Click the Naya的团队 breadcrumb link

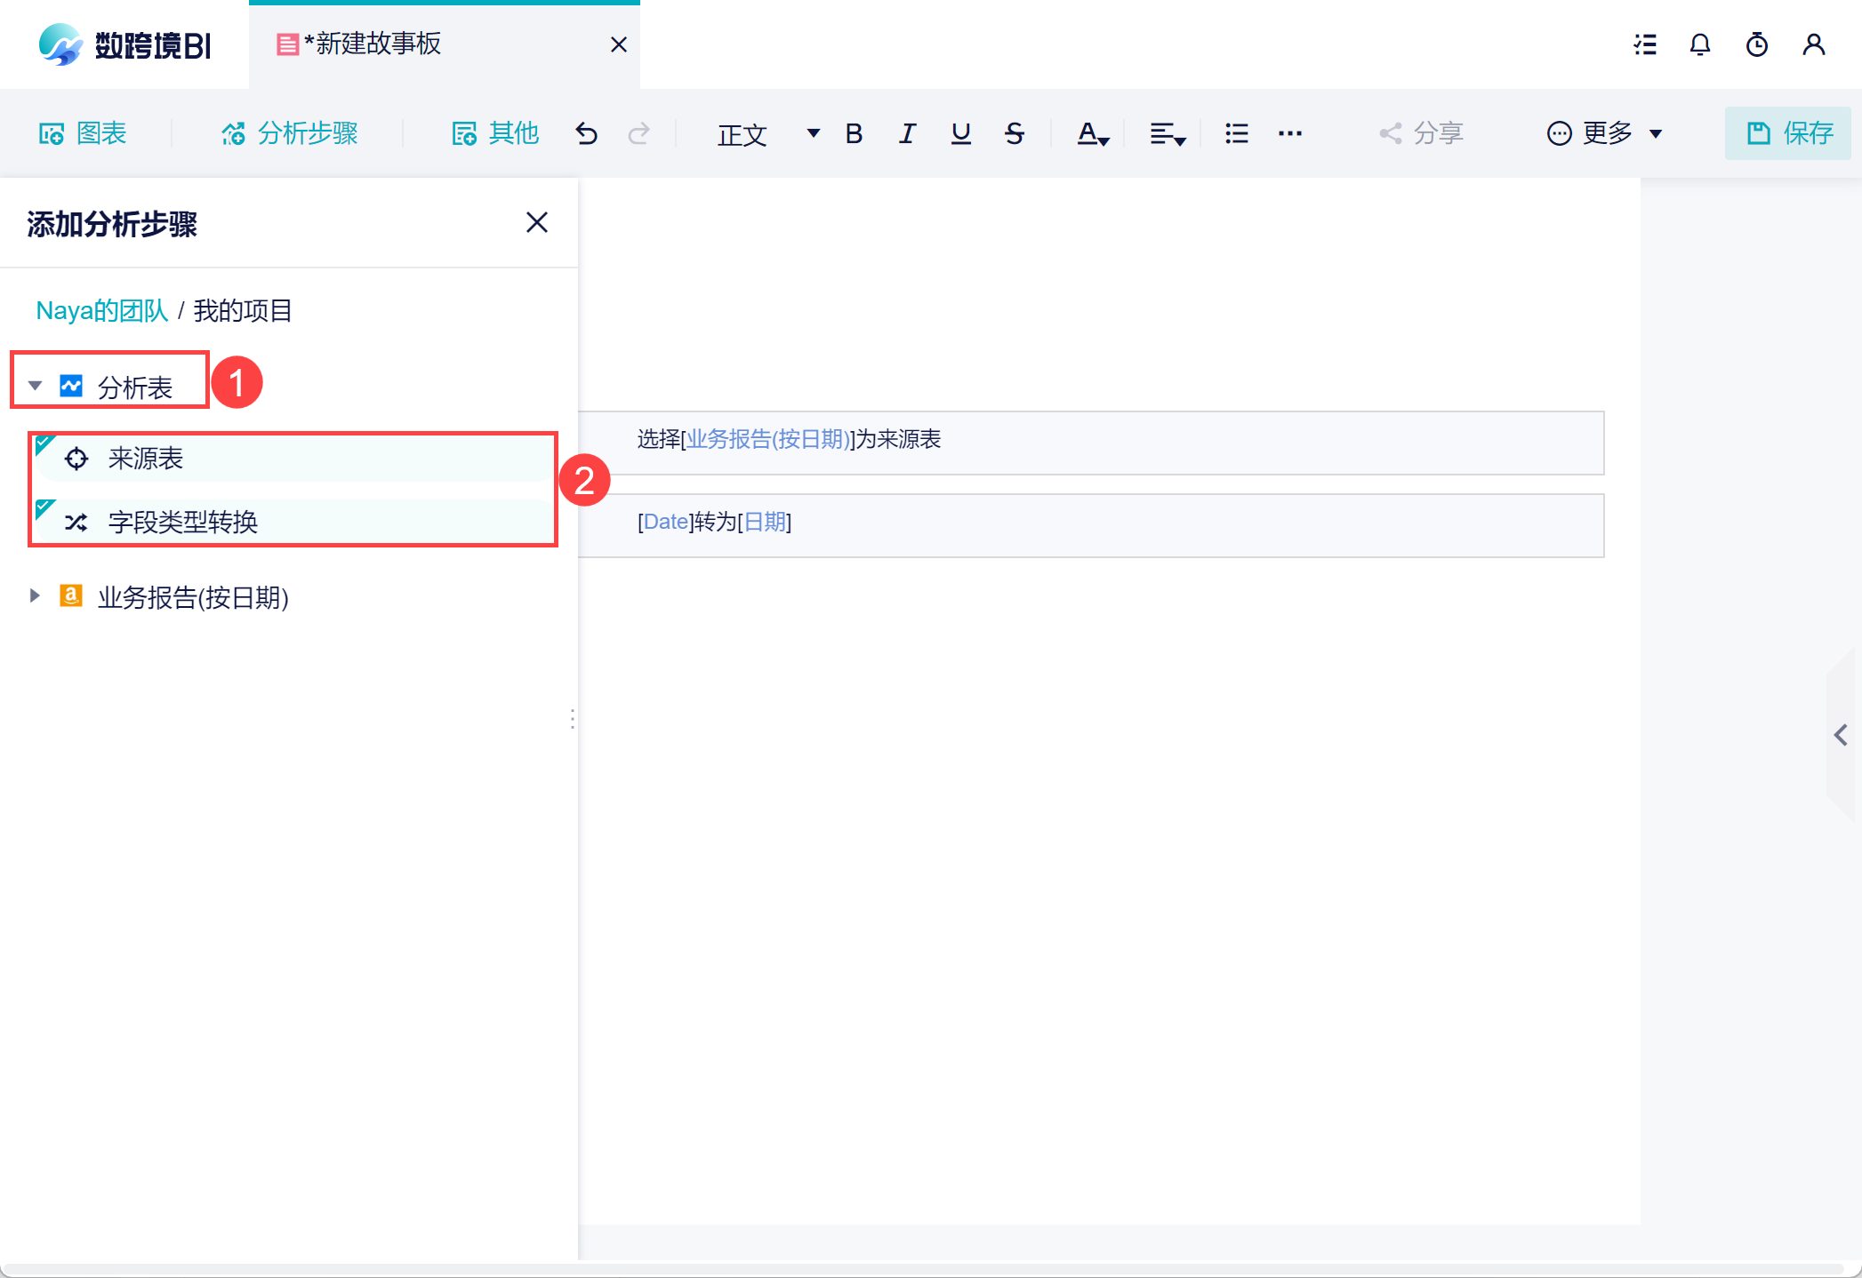click(x=101, y=310)
